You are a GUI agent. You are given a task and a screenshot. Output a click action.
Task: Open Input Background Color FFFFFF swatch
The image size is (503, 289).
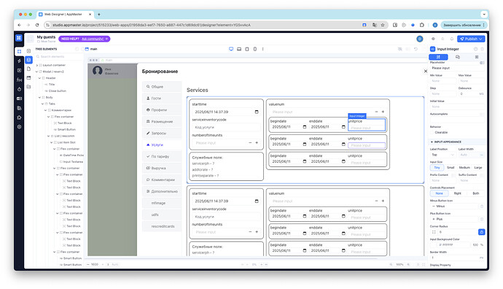coord(433,244)
